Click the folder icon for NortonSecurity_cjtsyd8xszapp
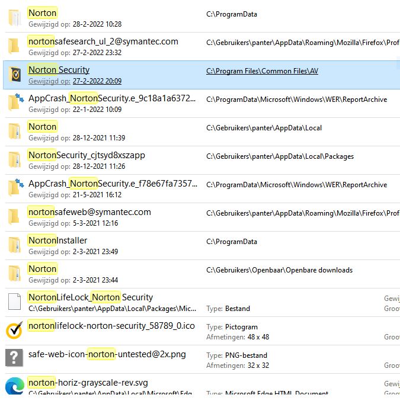Screen dimensions: 400x404 click(14, 159)
